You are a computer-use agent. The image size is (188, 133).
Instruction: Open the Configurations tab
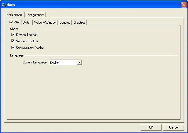[35, 15]
